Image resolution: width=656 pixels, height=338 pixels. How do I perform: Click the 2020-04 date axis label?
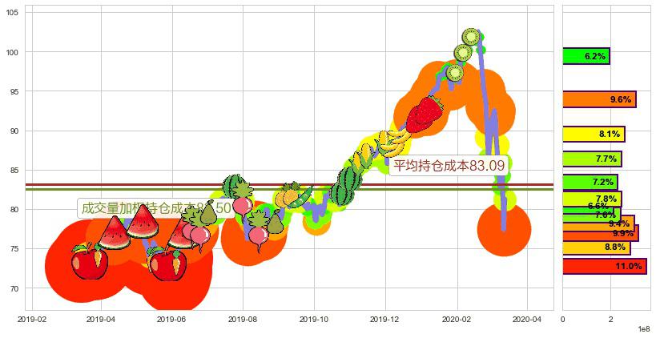pos(527,320)
